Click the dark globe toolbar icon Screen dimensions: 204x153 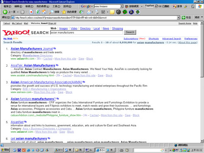pos(118,12)
